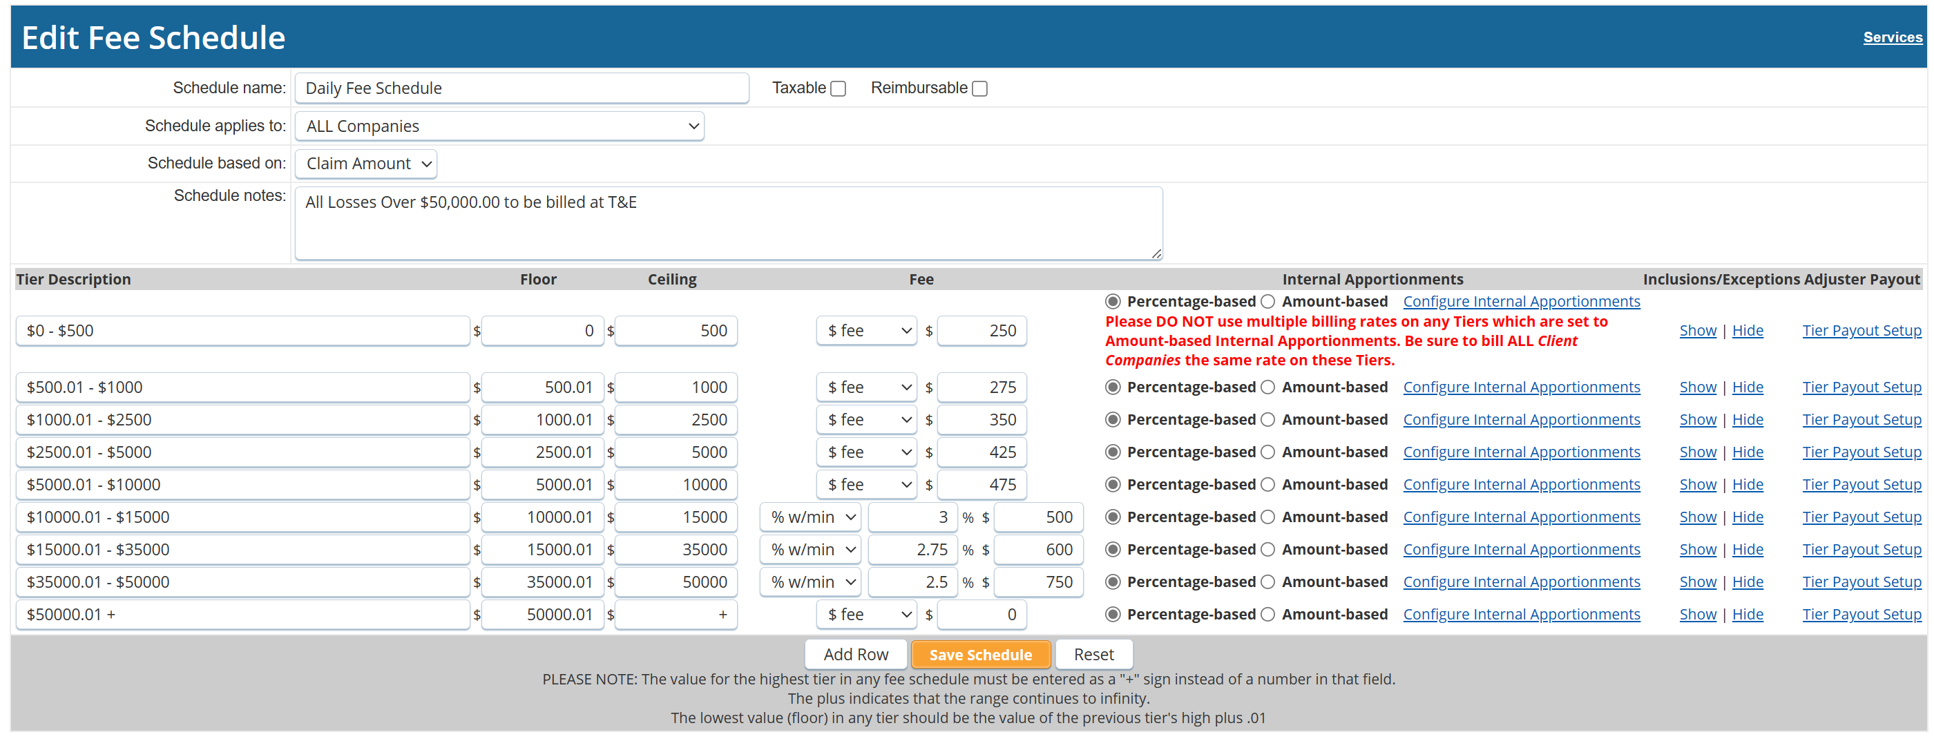Hide inclusions for the $50000.01 + tier
This screenshot has height=739, width=1934.
(1748, 613)
